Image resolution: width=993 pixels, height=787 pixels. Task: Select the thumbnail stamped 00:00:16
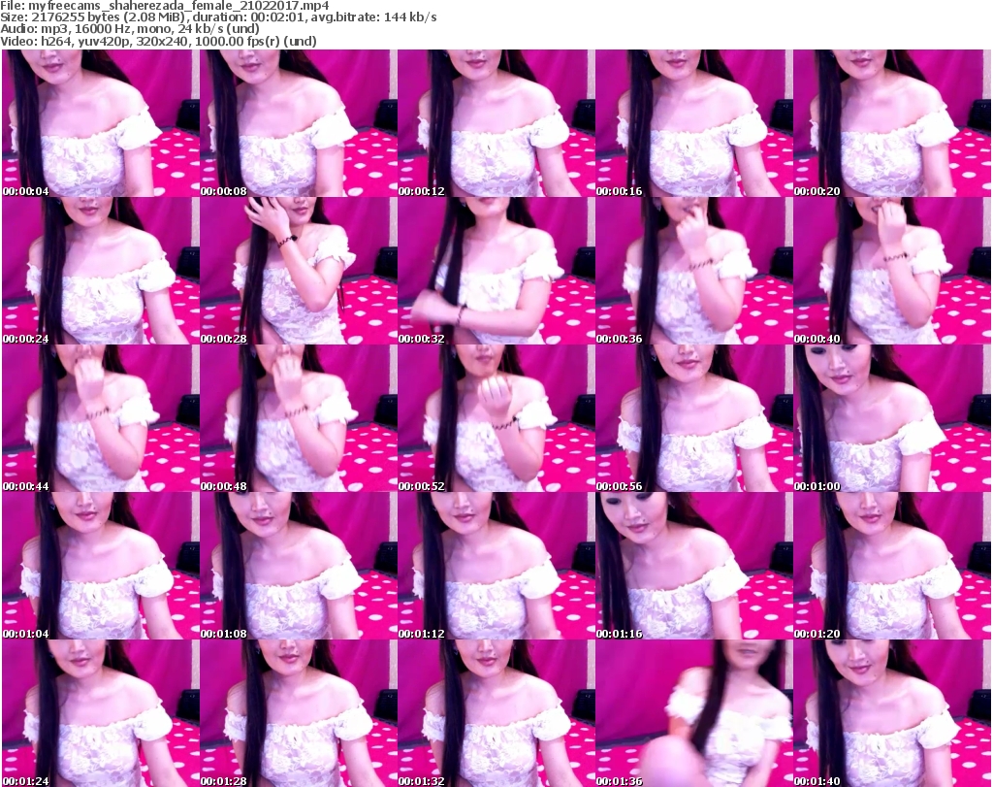pyautogui.click(x=694, y=123)
